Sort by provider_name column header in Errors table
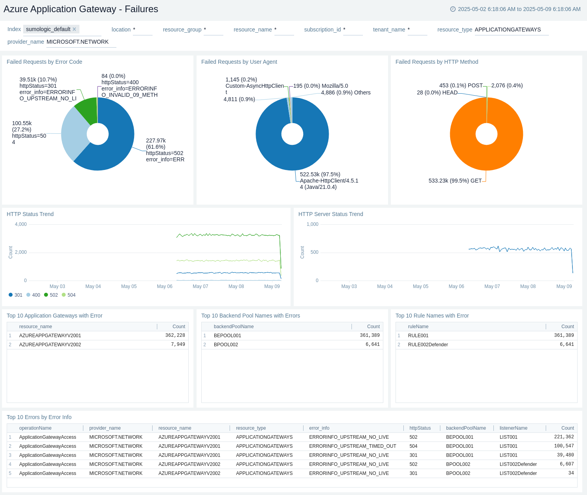Screen dimensions: 587x495 (x=105, y=428)
